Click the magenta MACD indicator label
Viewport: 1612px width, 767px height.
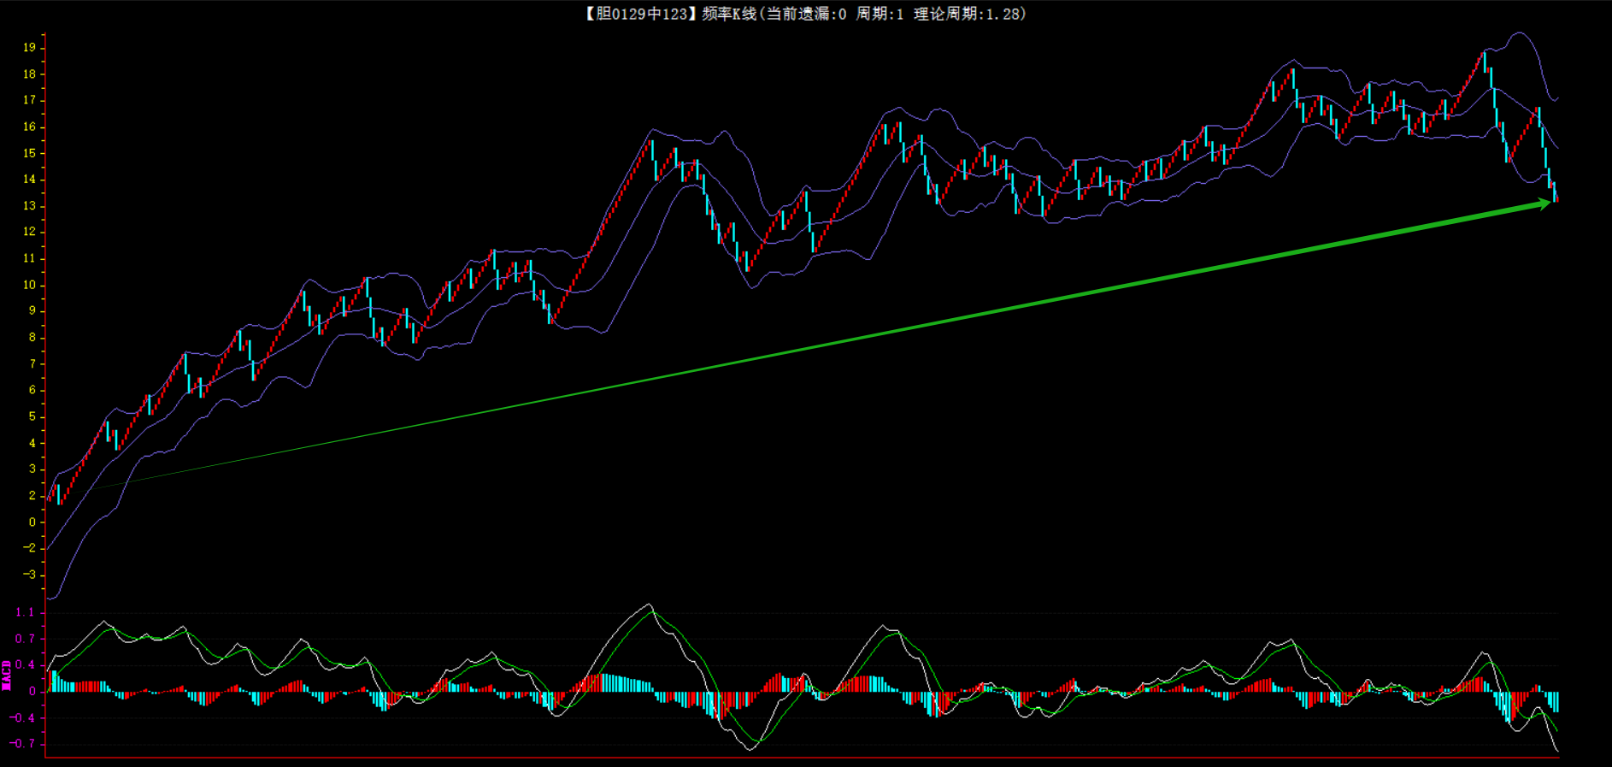(7, 675)
